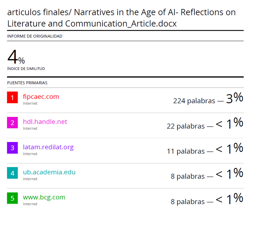
Task: Open the www.bcg.com source link
Action: [44, 197]
